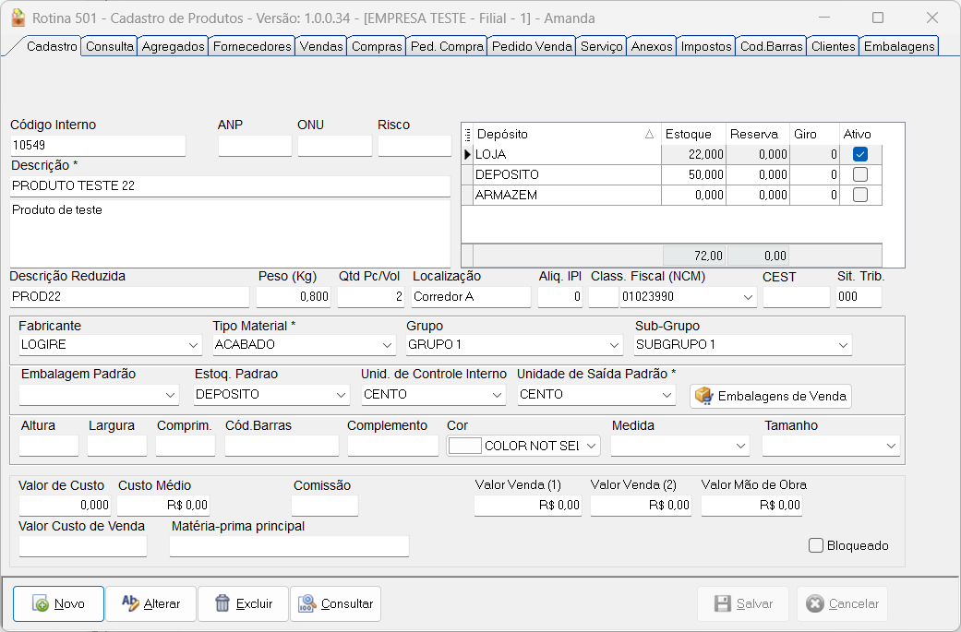This screenshot has height=632, width=961.
Task: Expand the Fabricante dropdown
Action: click(x=193, y=345)
